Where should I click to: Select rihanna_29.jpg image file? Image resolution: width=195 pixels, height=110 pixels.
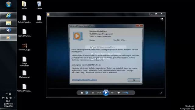pos(24,47)
